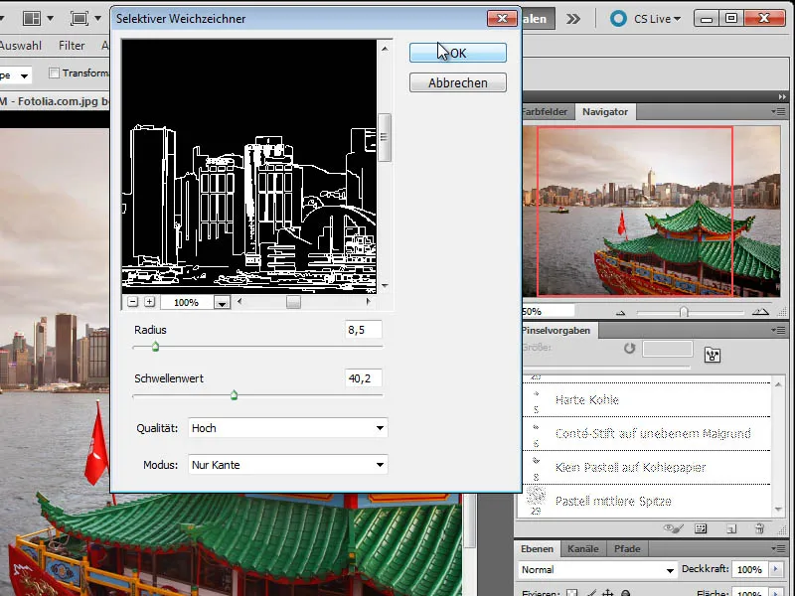Open the Pinselvorgaben panel options menu
795x596 pixels.
(778, 331)
